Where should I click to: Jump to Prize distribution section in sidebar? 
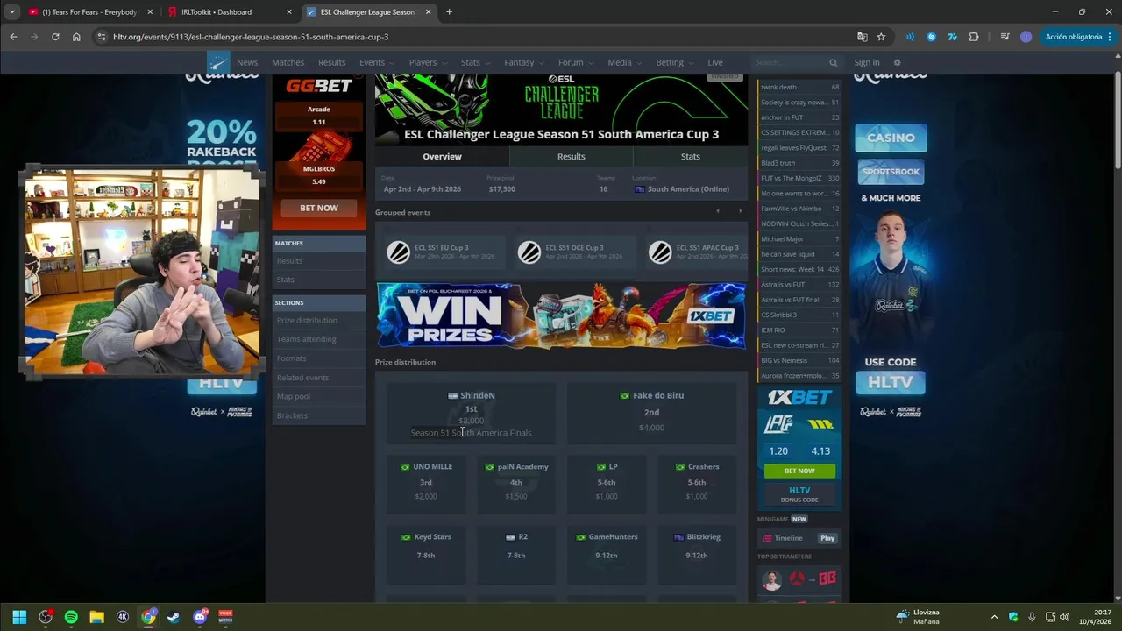(307, 320)
